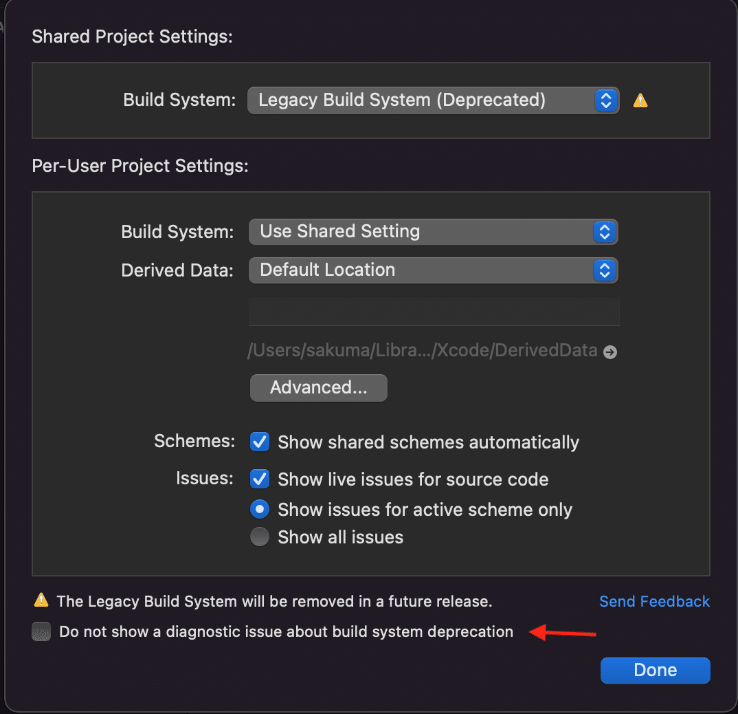
Task: Click the reveal arrow next to the DerivedData path
Action: [x=610, y=351]
